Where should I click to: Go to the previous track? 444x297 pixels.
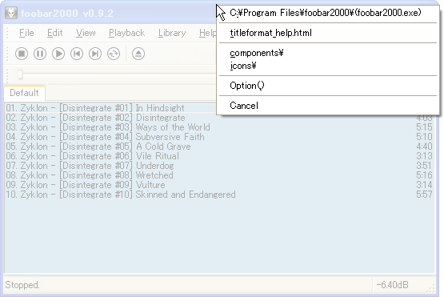pyautogui.click(x=77, y=54)
